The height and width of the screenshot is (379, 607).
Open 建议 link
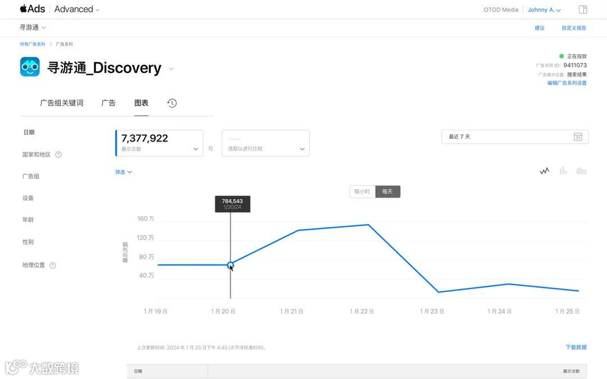540,28
